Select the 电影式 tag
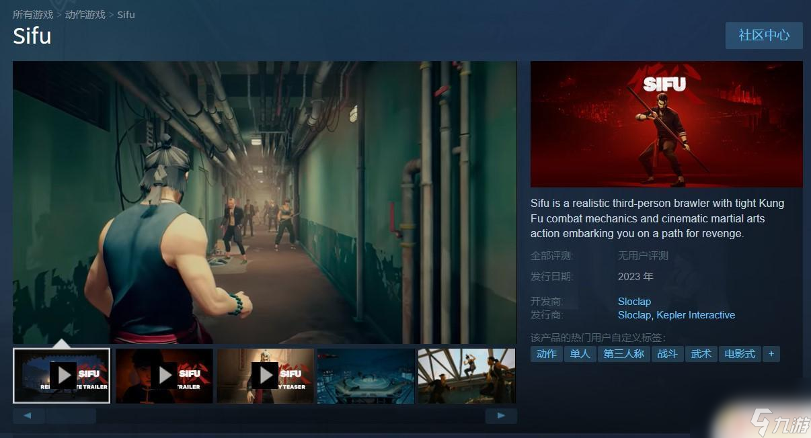The image size is (811, 438). point(740,354)
